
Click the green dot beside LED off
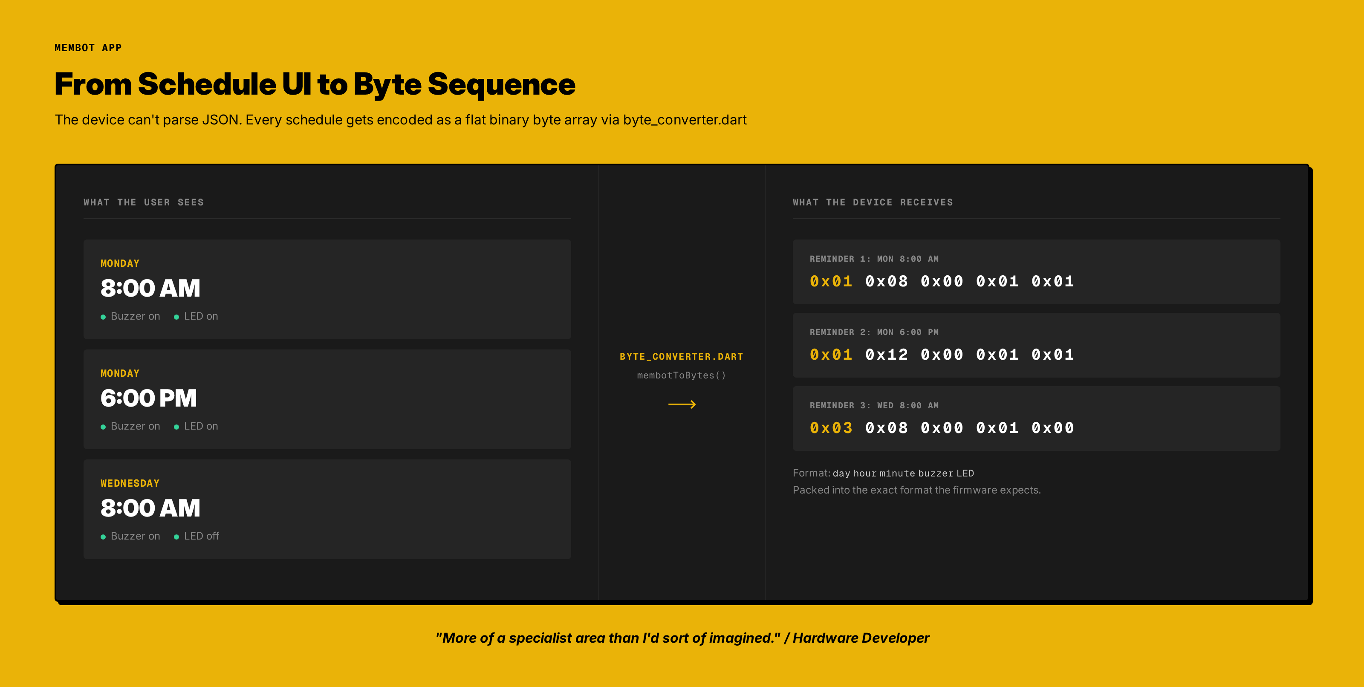176,537
